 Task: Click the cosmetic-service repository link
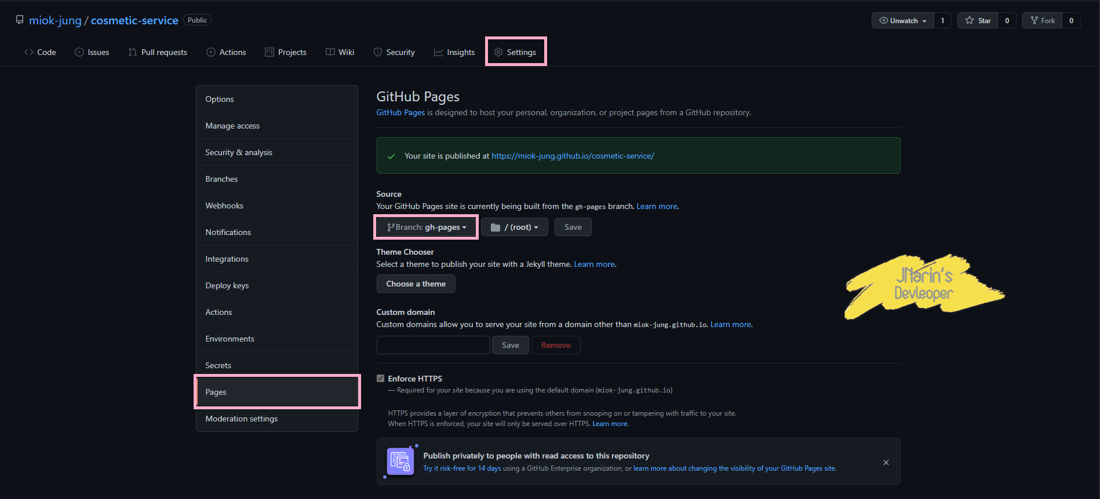click(134, 20)
